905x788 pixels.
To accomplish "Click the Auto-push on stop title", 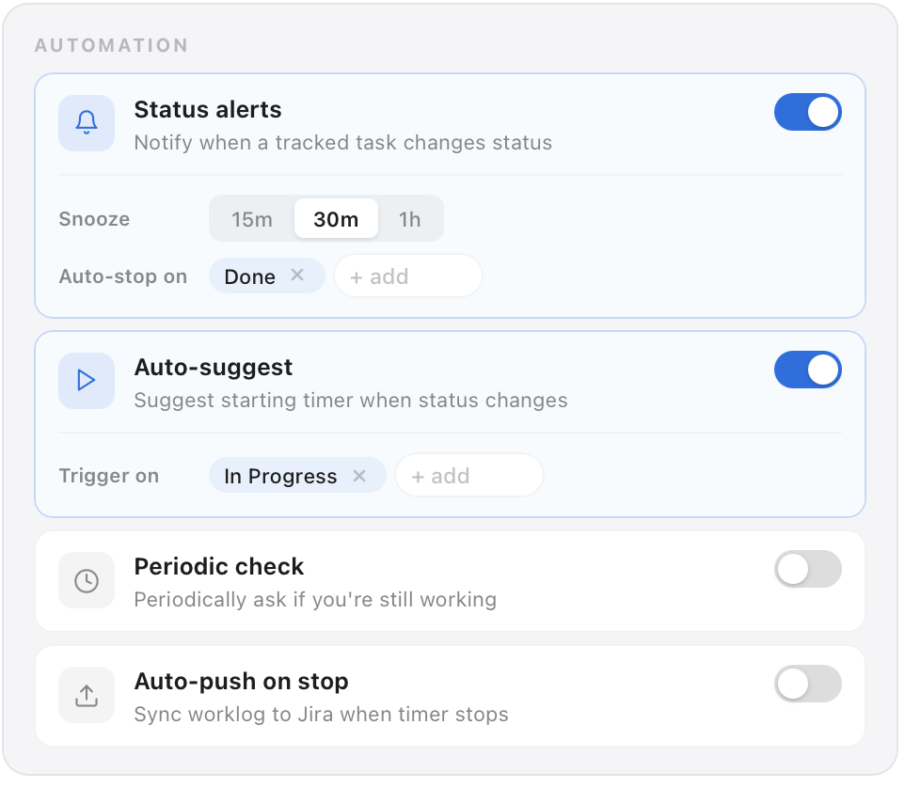I will coord(241,682).
